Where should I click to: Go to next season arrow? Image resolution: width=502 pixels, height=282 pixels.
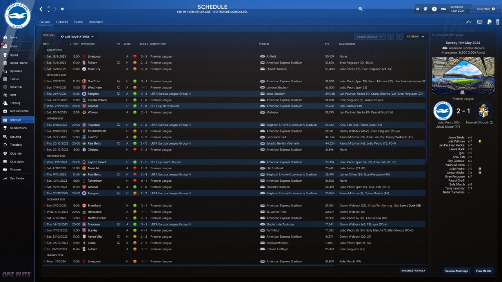(399, 36)
